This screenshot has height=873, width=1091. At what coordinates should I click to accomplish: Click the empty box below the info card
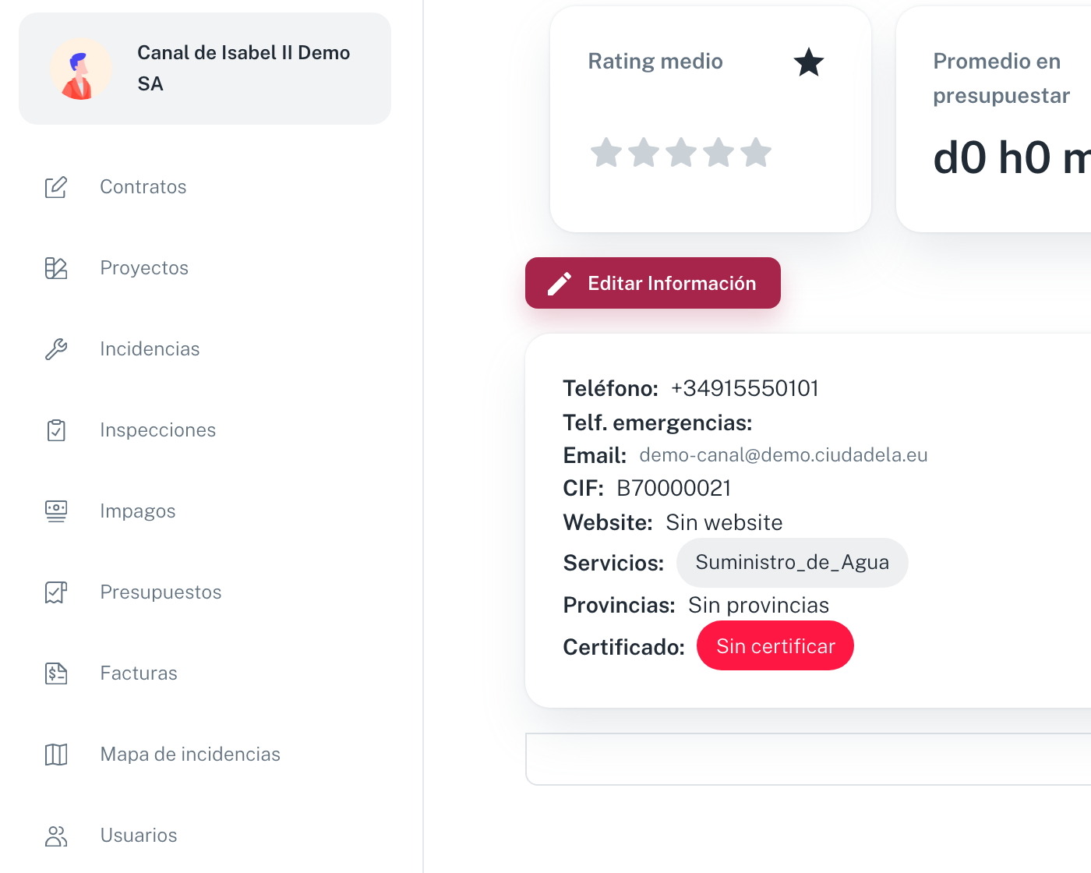(808, 759)
